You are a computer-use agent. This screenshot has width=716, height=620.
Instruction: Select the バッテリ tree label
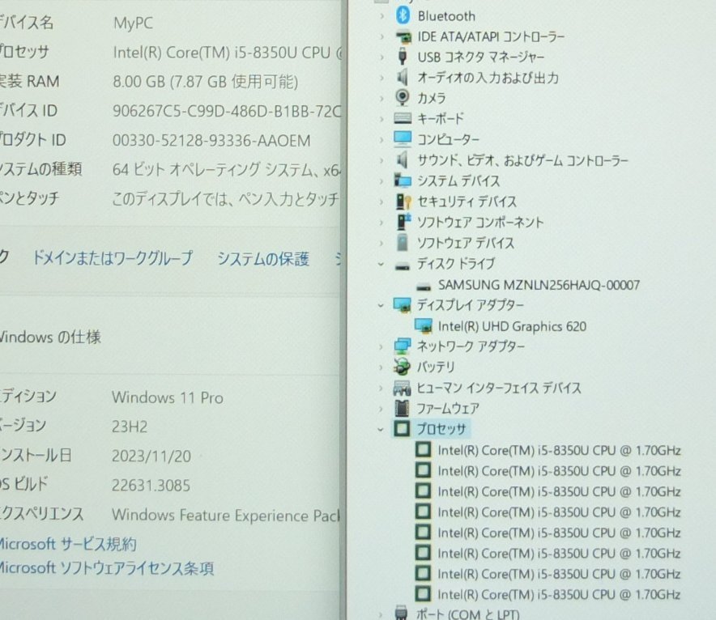click(x=436, y=367)
